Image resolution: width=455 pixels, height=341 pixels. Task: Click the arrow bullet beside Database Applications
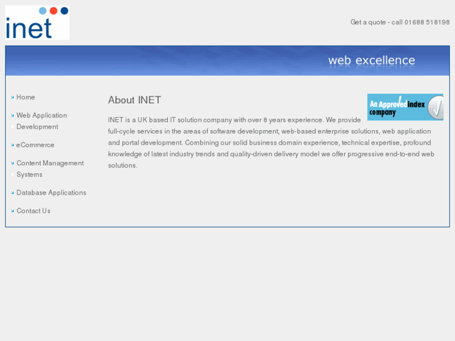13,193
